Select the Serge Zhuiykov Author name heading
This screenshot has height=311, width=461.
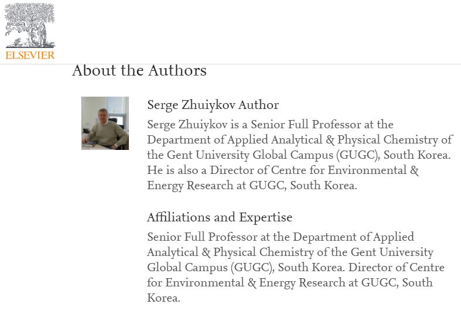point(213,105)
